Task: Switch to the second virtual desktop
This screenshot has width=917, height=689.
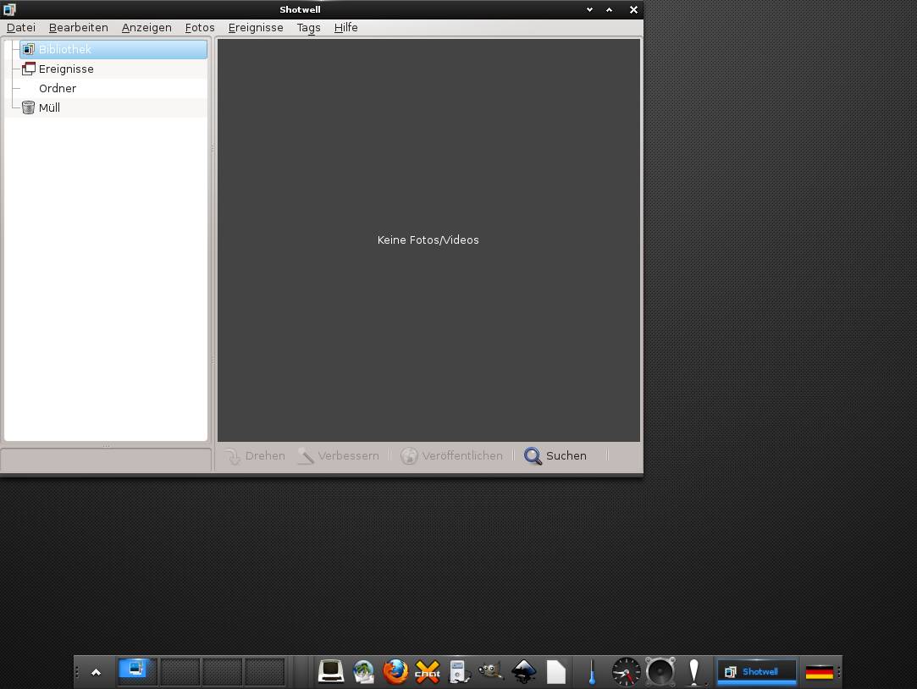Action: click(180, 672)
